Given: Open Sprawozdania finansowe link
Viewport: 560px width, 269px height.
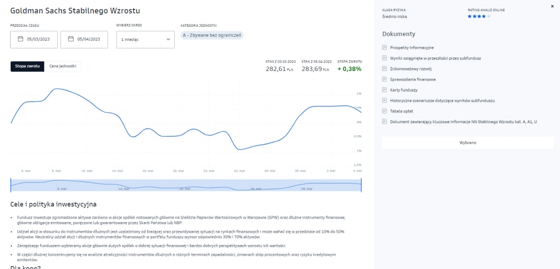Looking at the screenshot, I should pyautogui.click(x=413, y=79).
